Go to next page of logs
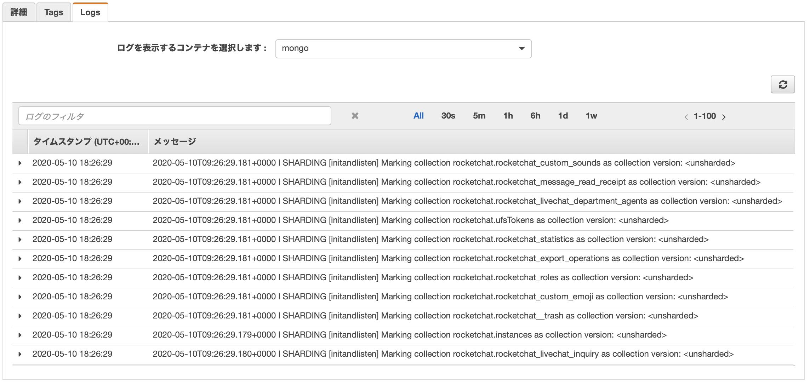 click(x=724, y=117)
